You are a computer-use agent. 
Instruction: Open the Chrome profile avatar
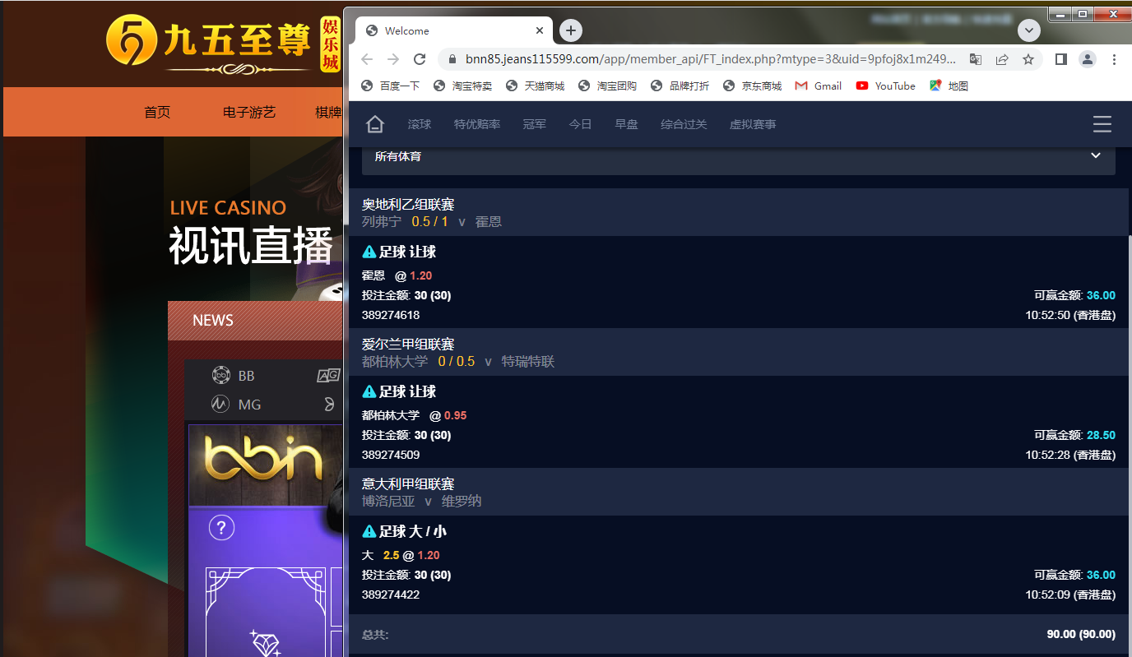pyautogui.click(x=1088, y=59)
